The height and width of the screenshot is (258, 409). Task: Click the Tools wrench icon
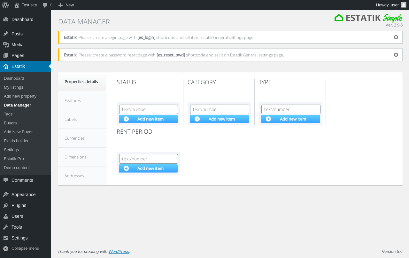[6, 227]
